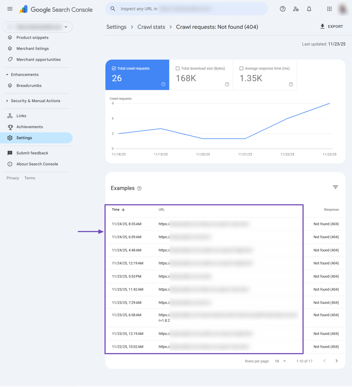Open Crawl stats from the breadcrumb trail

click(151, 27)
